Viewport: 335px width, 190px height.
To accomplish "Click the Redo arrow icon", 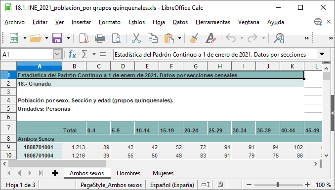I will (x=252, y=38).
